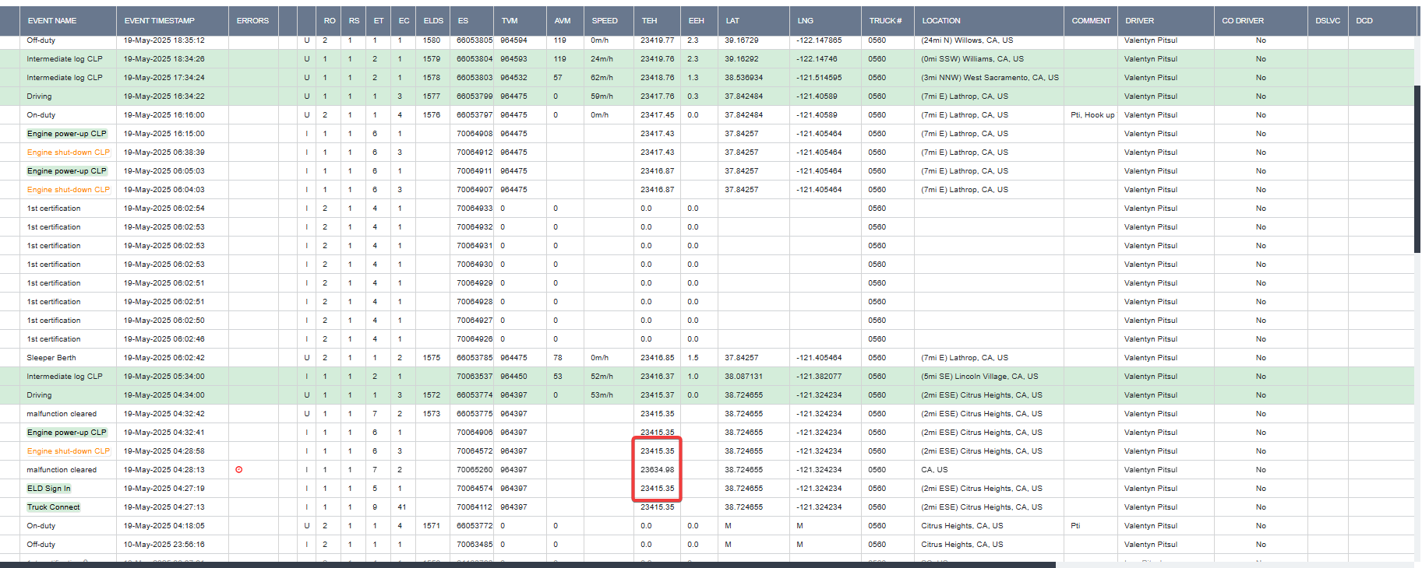Select the 'Sleeper Berth' event name
The height and width of the screenshot is (568, 1422).
tap(51, 358)
